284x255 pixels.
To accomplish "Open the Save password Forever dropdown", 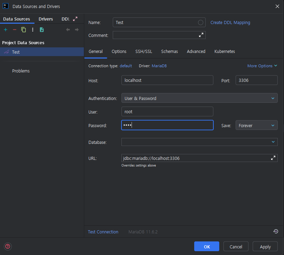I will [x=257, y=125].
